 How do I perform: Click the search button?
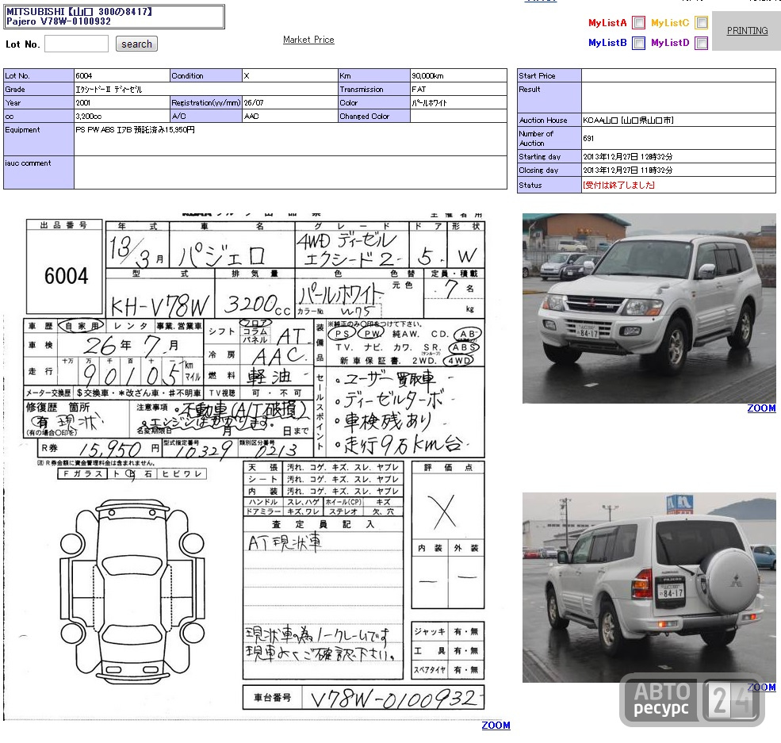tap(136, 44)
